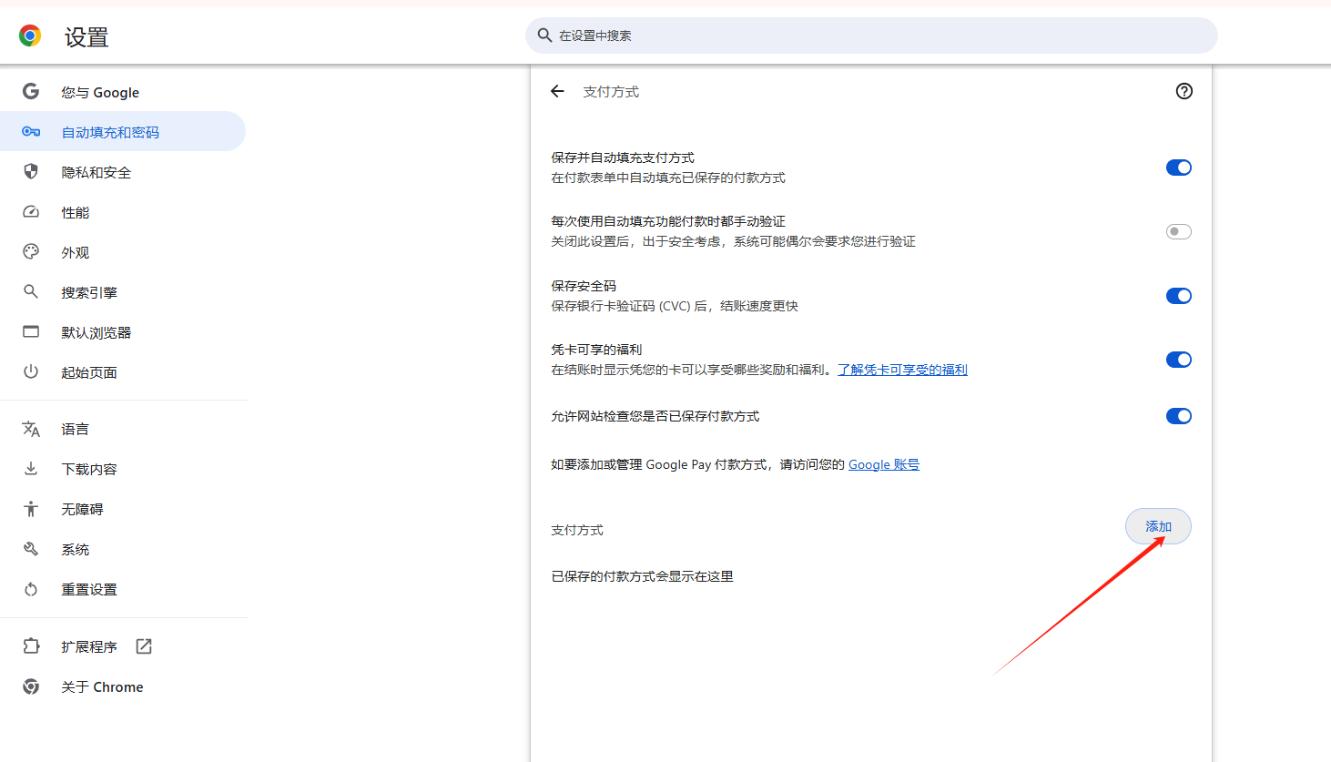The height and width of the screenshot is (762, 1331).
Task: Click the Chrome icon for 关于 Chrome
Action: click(31, 686)
